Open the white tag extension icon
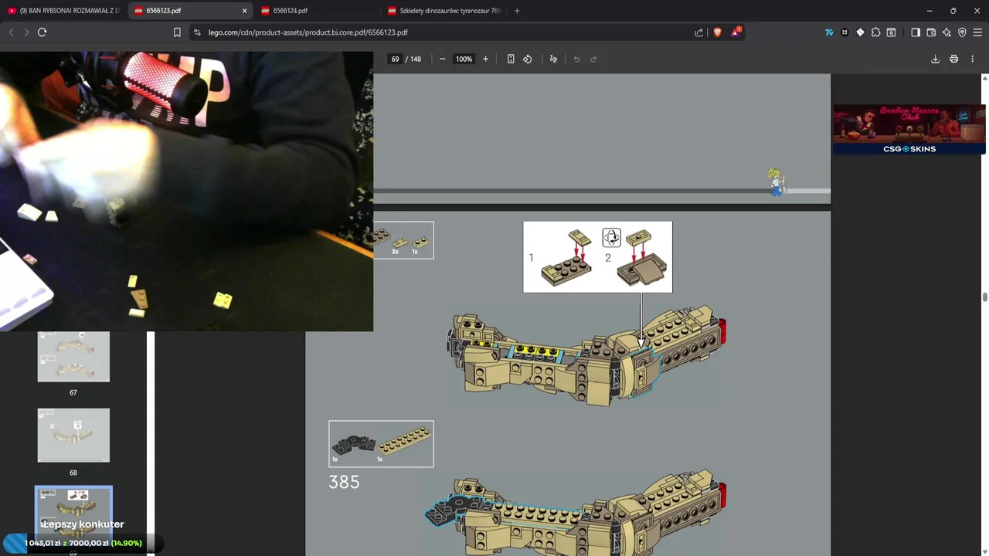 pyautogui.click(x=860, y=32)
